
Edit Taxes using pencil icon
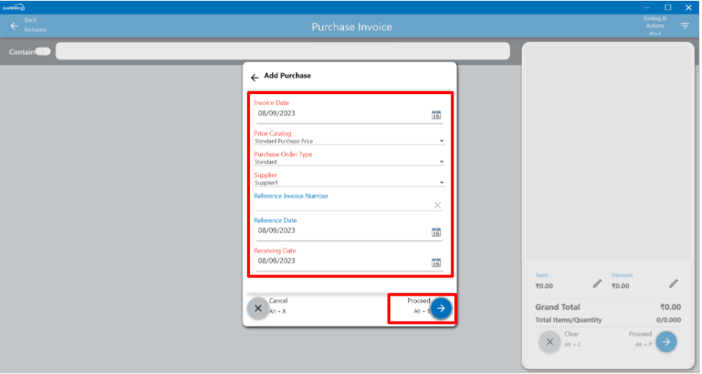click(x=597, y=284)
